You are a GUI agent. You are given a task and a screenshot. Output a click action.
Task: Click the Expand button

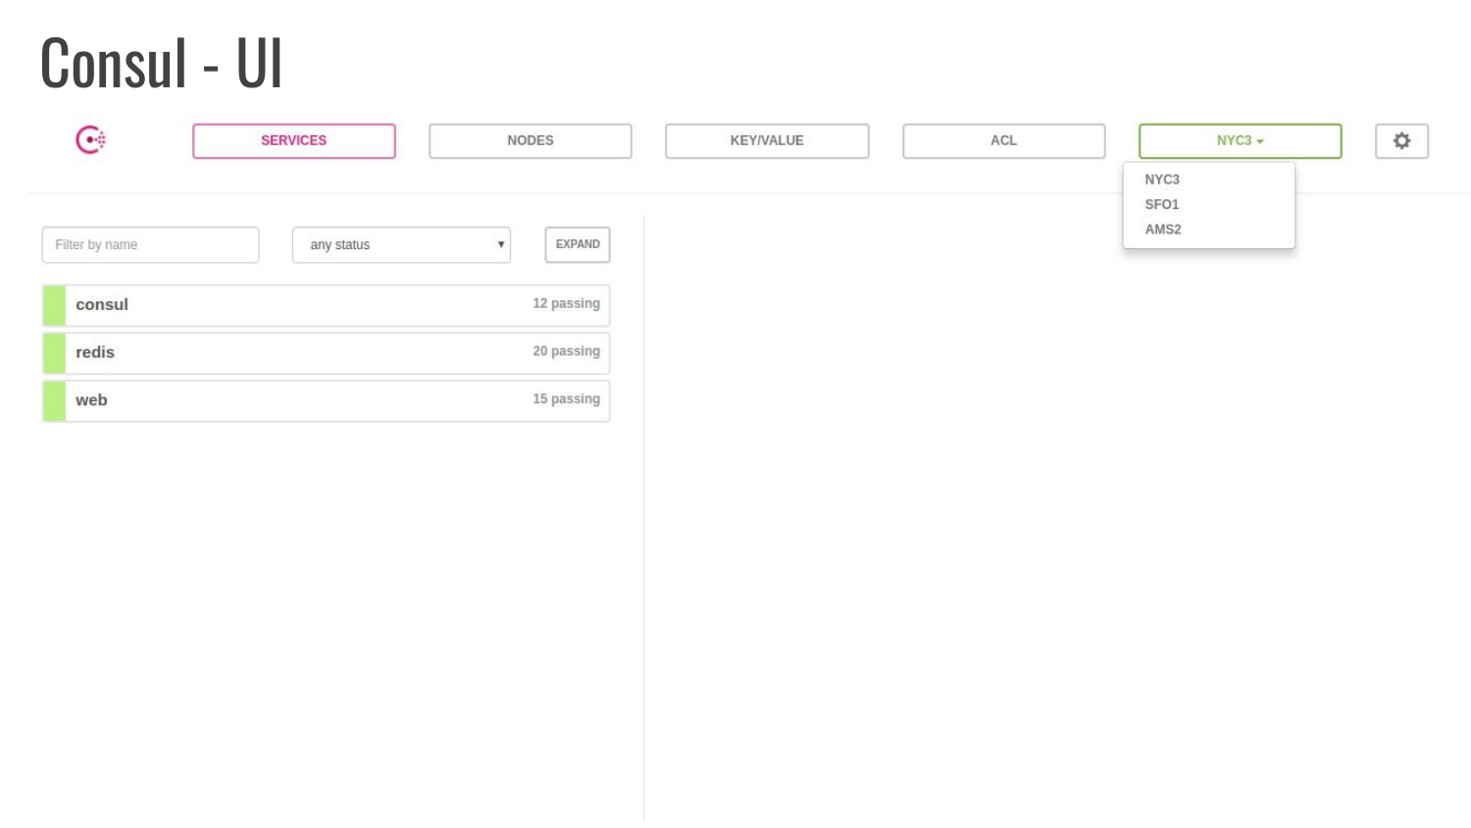coord(578,244)
